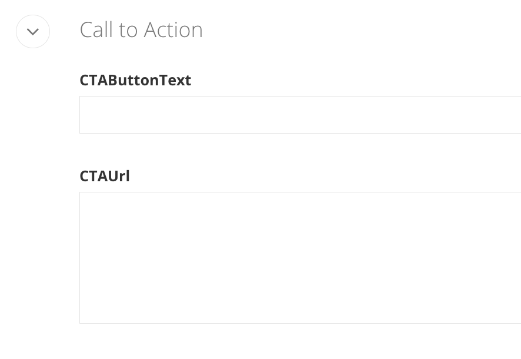Image resolution: width=521 pixels, height=359 pixels.
Task: Click the CTAUrl label
Action: pyautogui.click(x=105, y=176)
